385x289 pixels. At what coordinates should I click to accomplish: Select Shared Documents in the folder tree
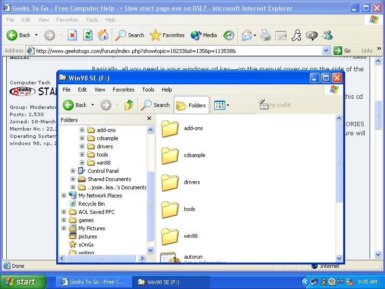(109, 179)
